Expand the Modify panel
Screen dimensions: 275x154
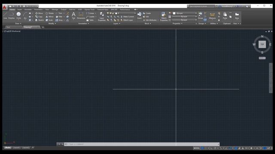point(52,24)
